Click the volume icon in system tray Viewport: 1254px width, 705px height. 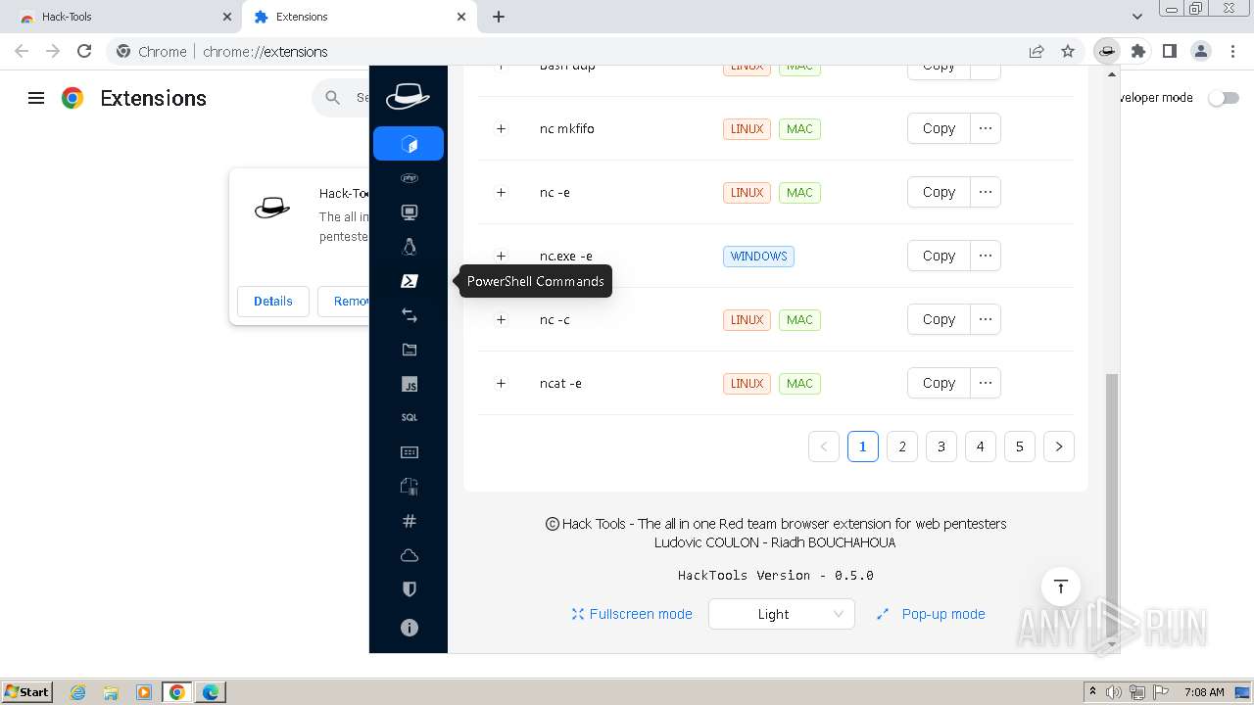1114,692
